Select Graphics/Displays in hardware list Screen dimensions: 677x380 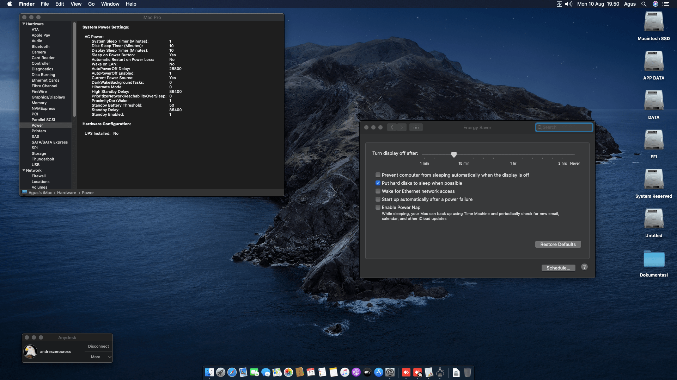coord(48,97)
